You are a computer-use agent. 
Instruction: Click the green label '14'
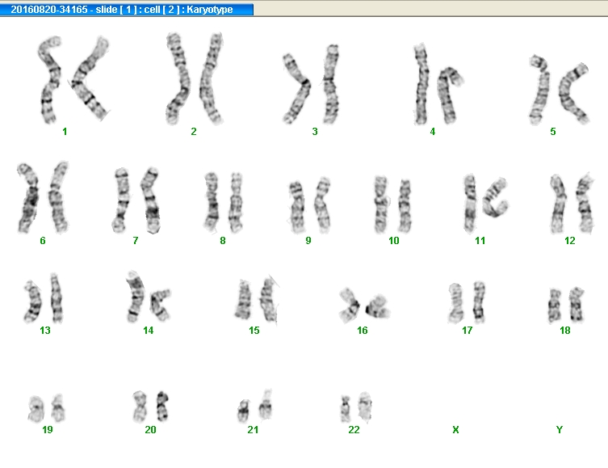148,331
